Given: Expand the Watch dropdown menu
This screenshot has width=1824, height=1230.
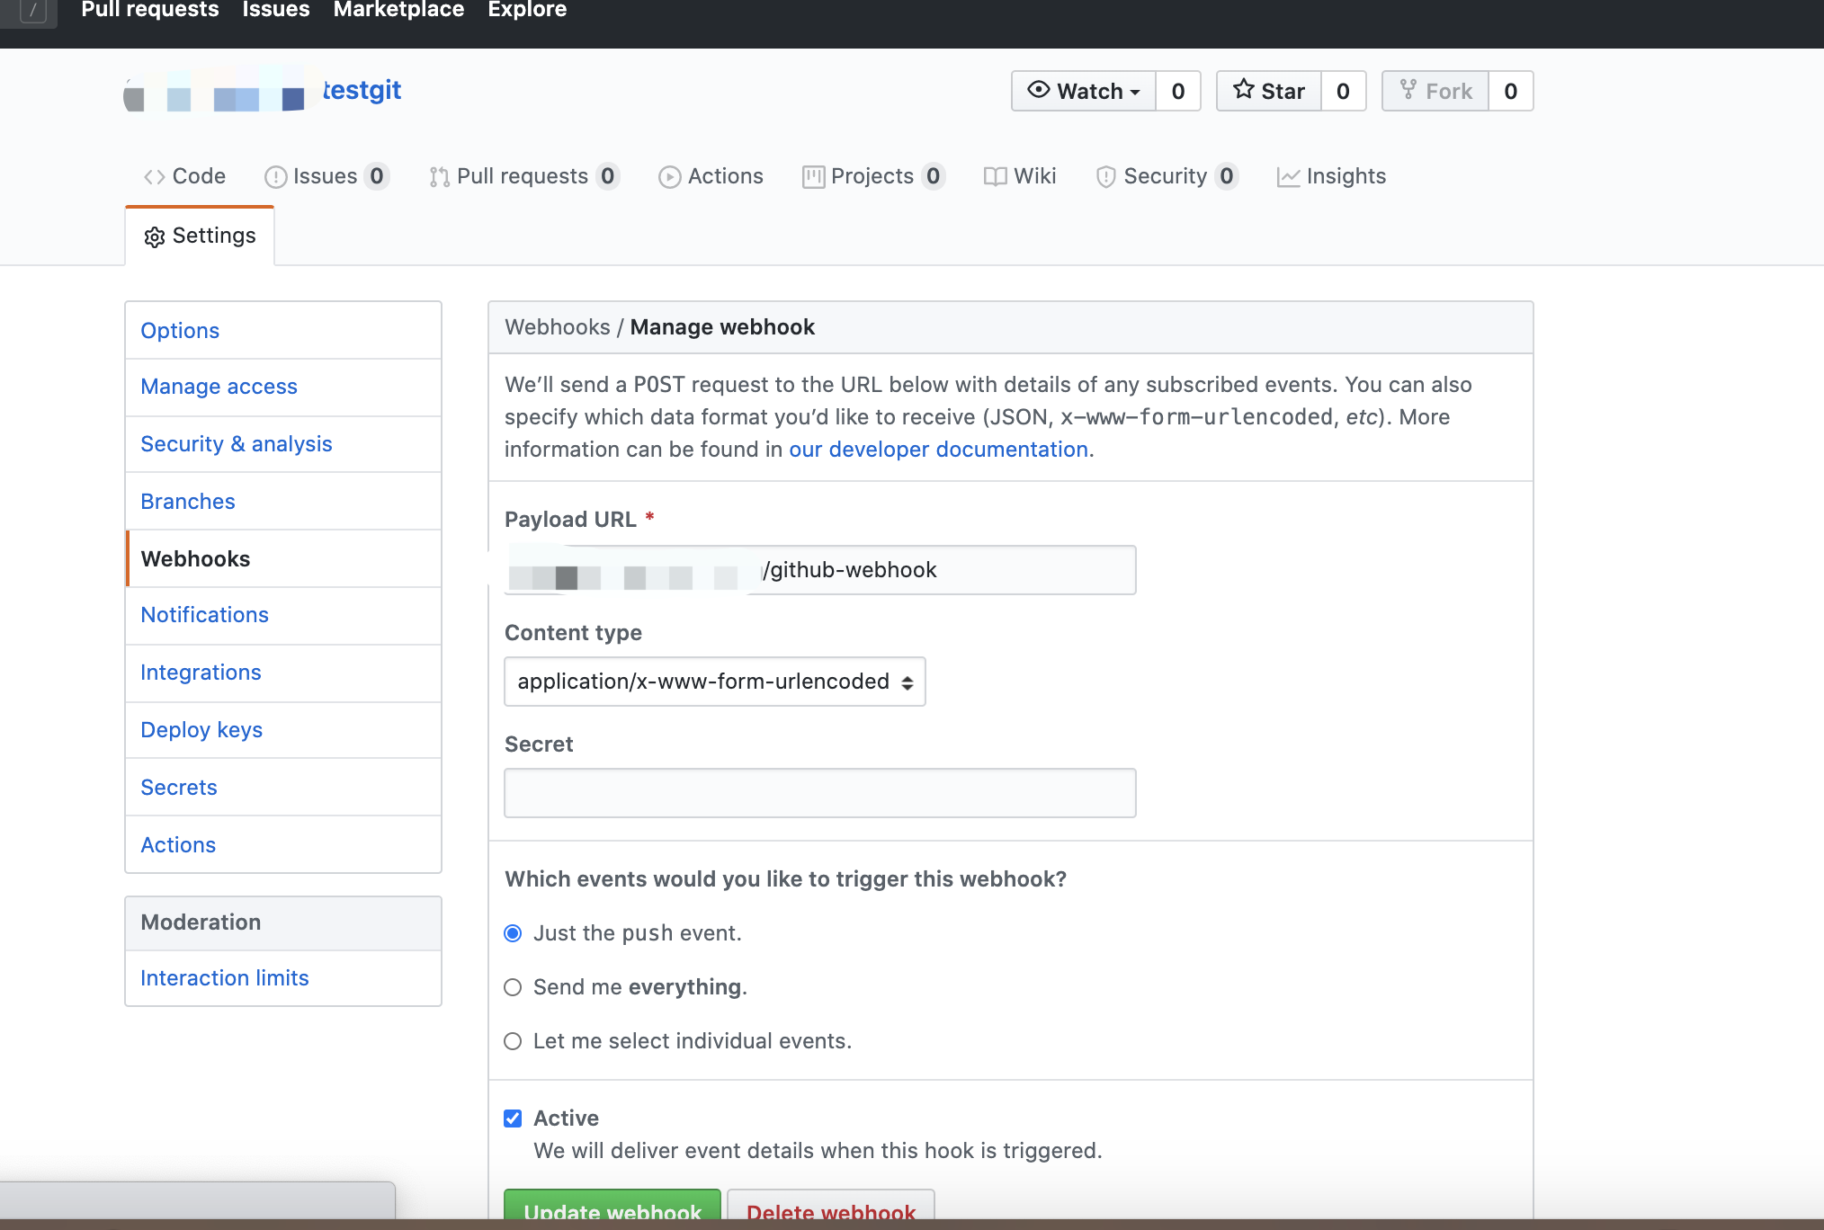Looking at the screenshot, I should click(x=1084, y=91).
